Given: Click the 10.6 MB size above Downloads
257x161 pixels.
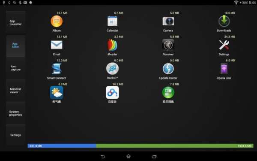Looking at the screenshot, I should [229, 13].
